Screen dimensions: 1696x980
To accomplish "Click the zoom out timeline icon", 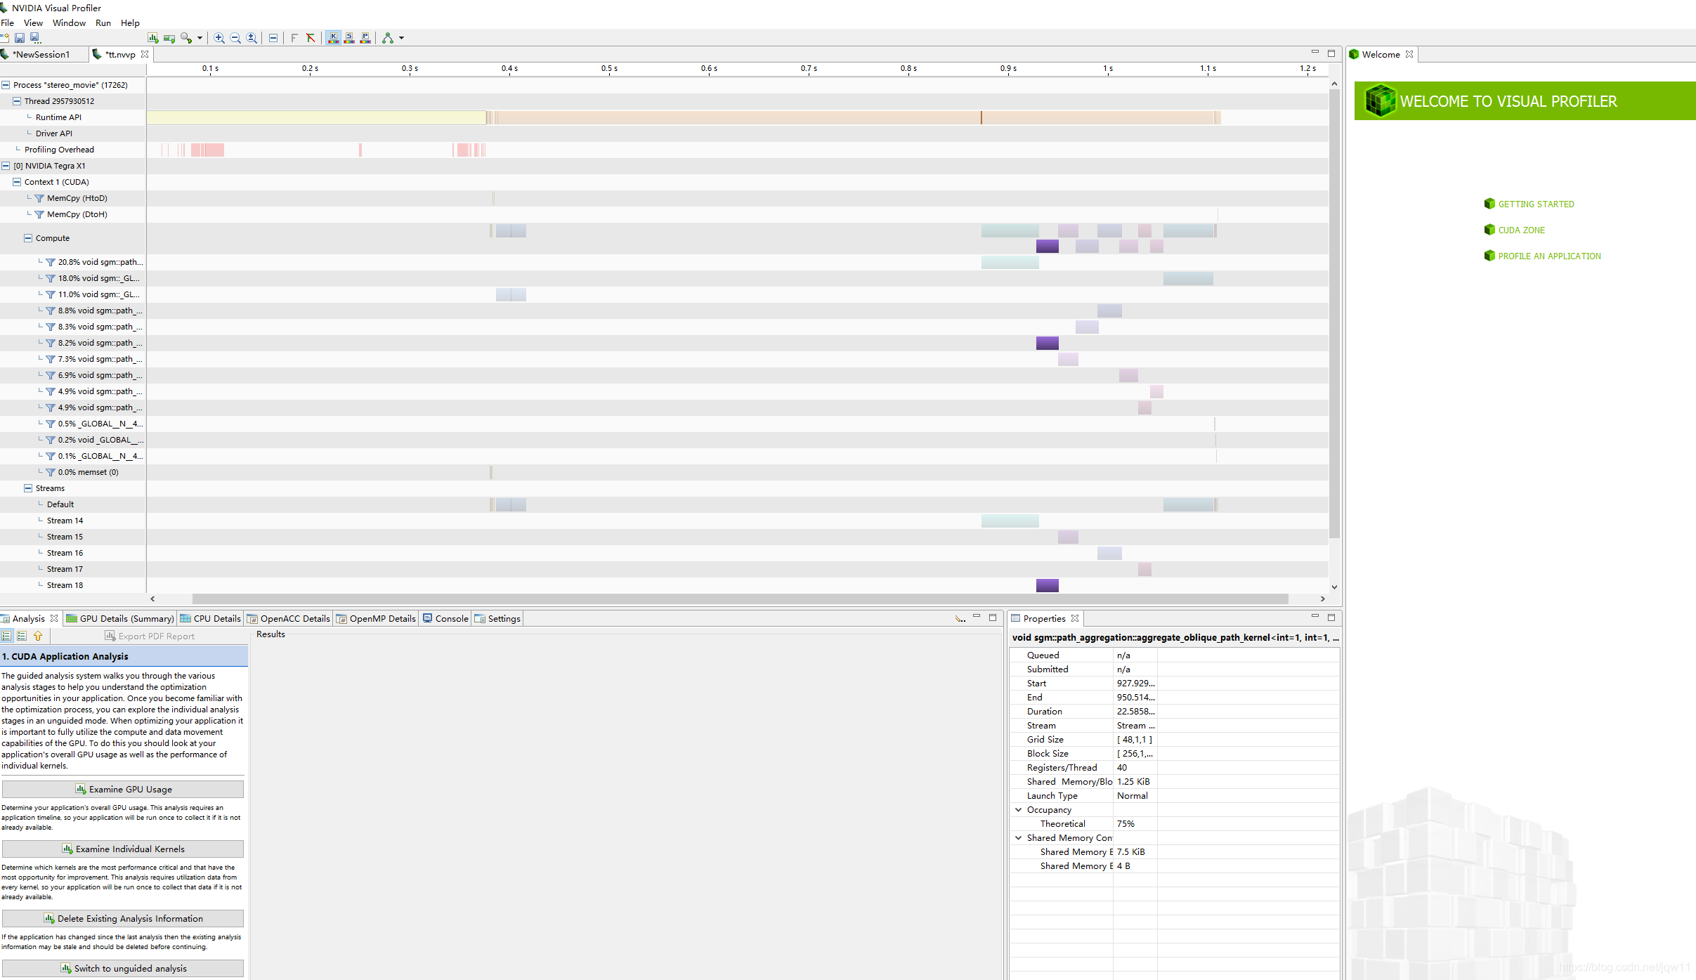I will [x=235, y=38].
